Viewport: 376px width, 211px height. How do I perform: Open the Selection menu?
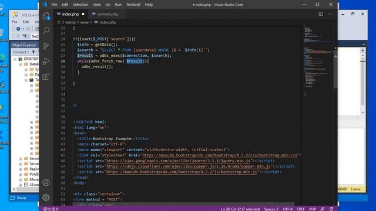point(80,4)
